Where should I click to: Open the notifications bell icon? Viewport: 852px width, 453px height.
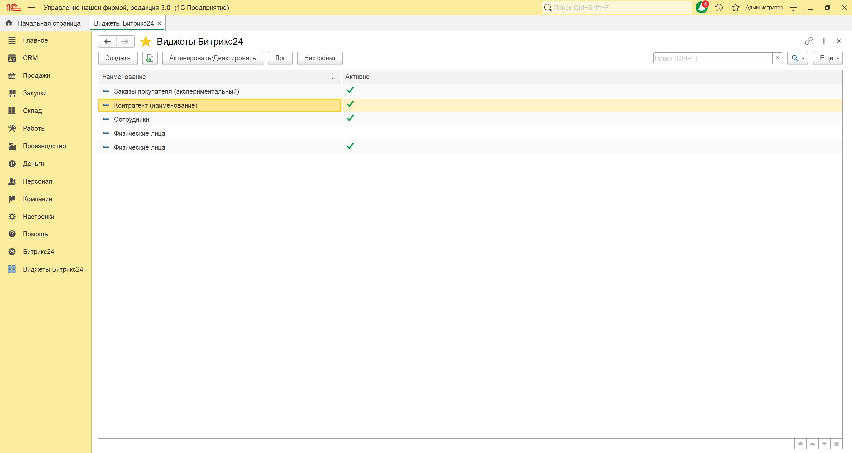point(701,7)
